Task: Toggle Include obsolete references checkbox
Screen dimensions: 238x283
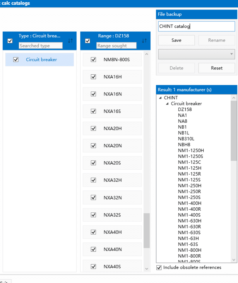Action: (x=159, y=268)
